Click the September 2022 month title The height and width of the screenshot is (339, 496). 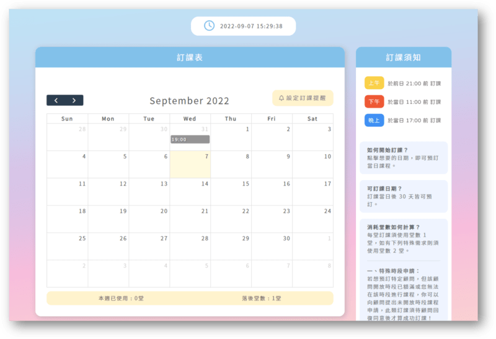(x=189, y=101)
